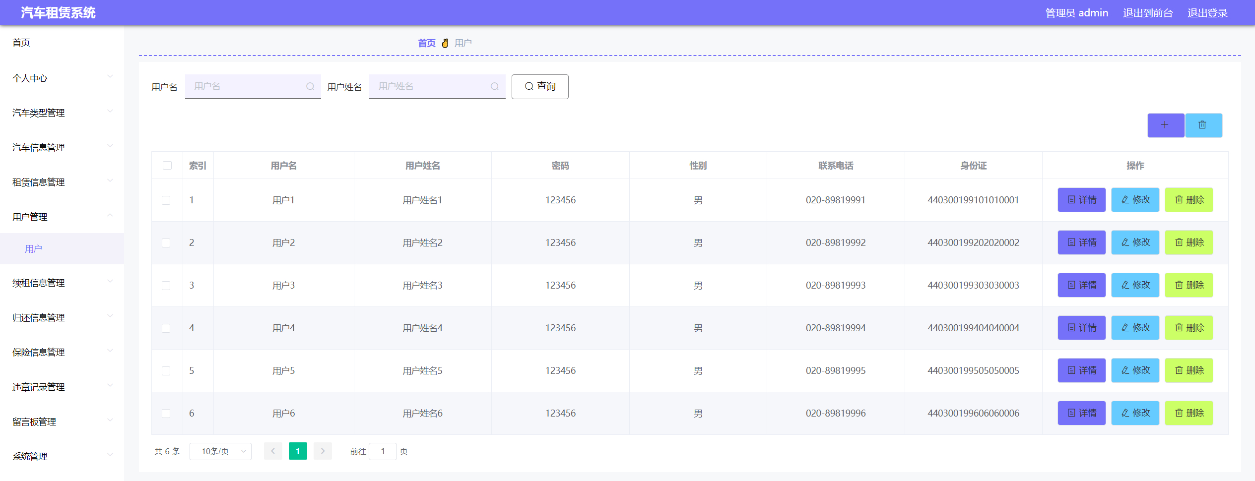Click the 前往 page number input field
Image resolution: width=1255 pixels, height=481 pixels.
(383, 451)
